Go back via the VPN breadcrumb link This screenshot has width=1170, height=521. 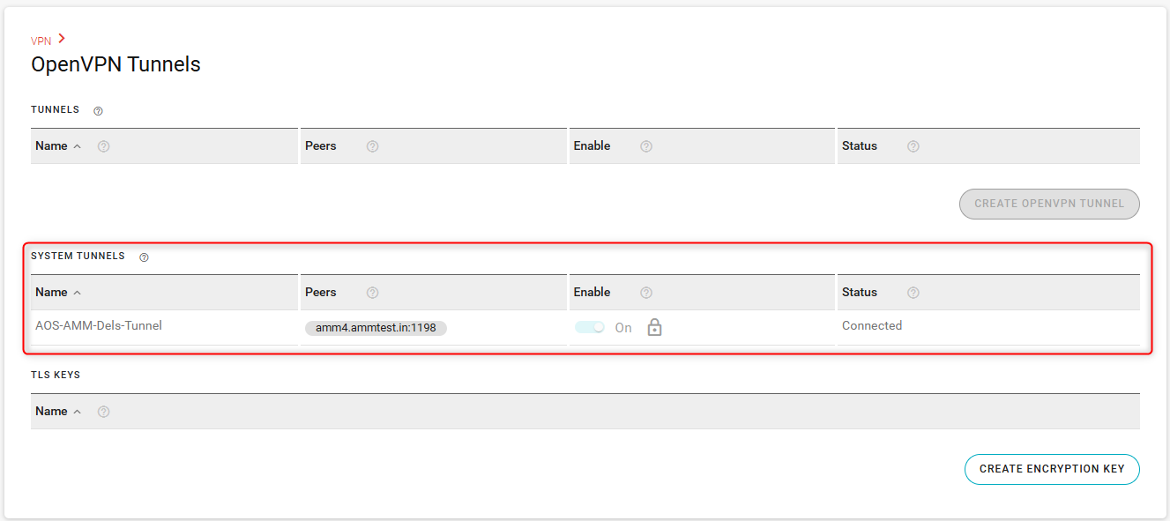tap(41, 41)
